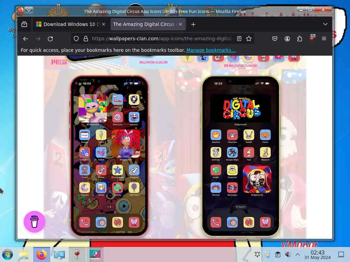Click the show desktop button

click(341, 254)
